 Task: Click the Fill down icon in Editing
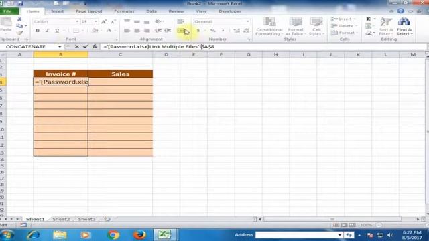tap(369, 26)
